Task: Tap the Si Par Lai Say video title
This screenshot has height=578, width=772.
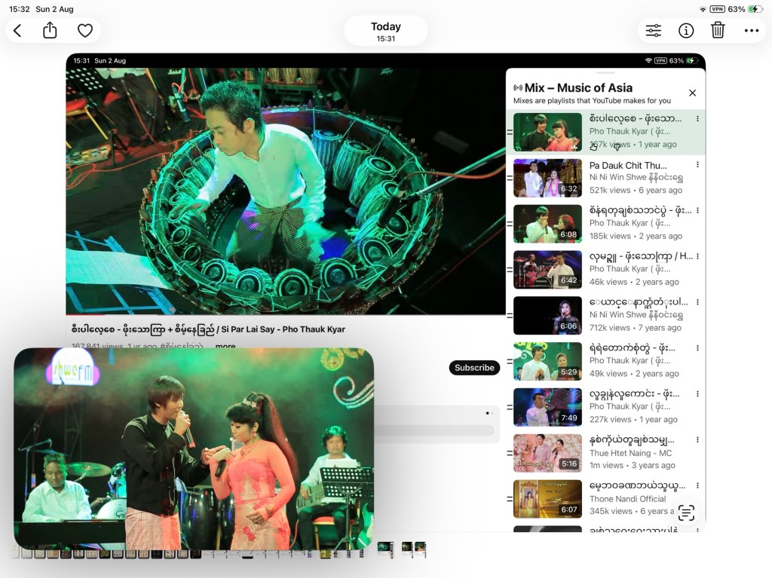Action: [208, 329]
